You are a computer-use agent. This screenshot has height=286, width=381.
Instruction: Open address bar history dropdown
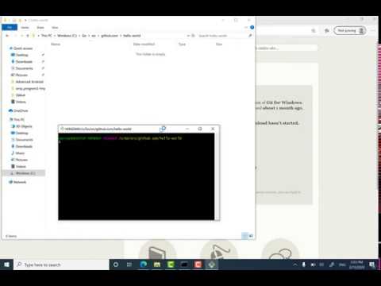(188, 36)
